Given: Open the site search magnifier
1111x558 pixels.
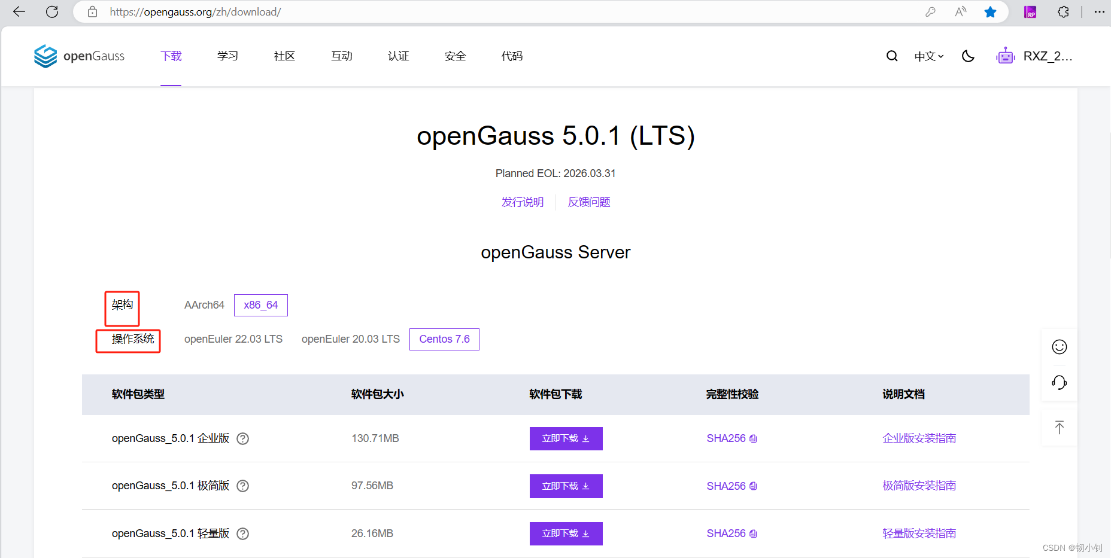Looking at the screenshot, I should [x=891, y=56].
